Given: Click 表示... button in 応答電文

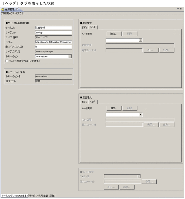Looking at the screenshot, I should coord(151,125).
